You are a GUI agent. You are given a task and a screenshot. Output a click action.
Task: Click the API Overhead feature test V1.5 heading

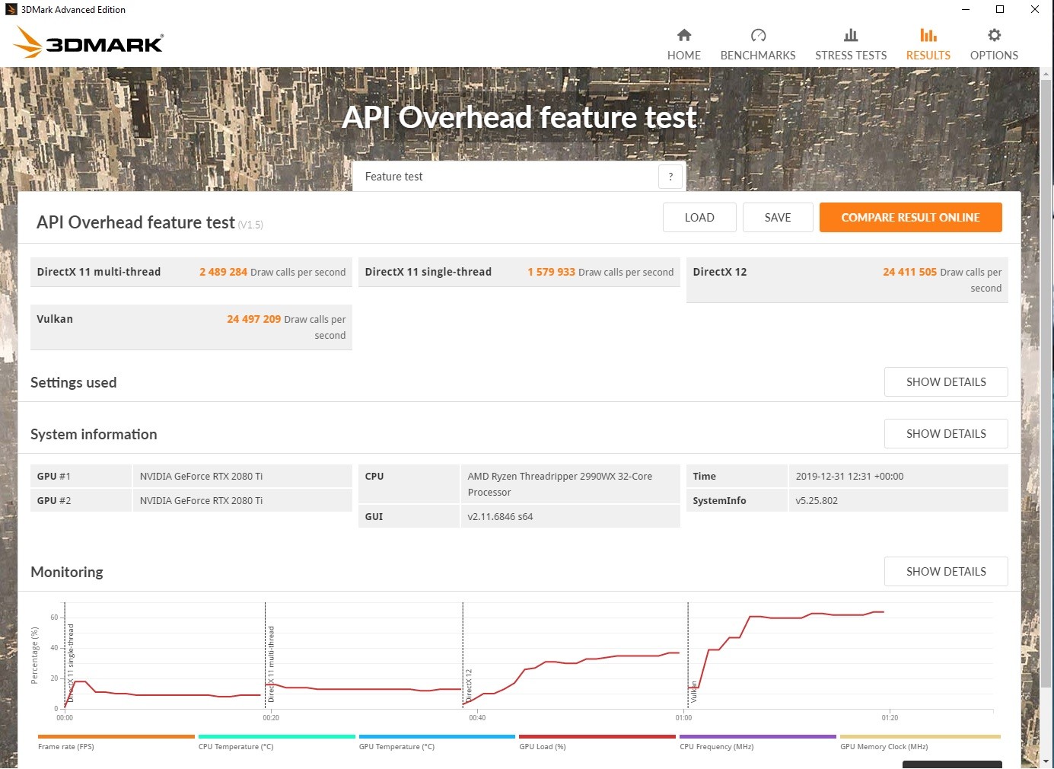(x=150, y=222)
